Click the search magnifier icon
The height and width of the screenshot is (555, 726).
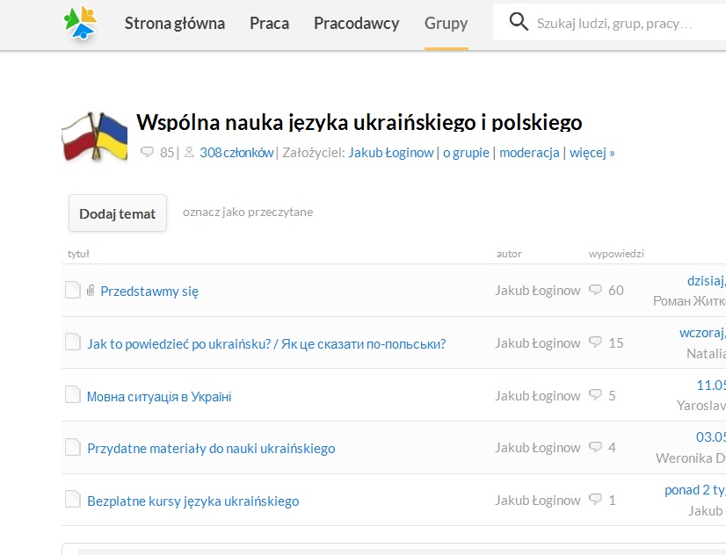pos(519,23)
